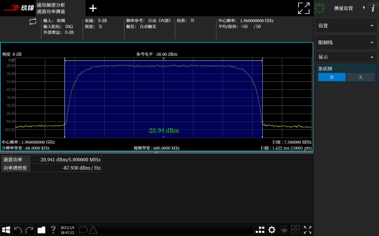Click the bottom-right expand arrows icon
This screenshot has width=379, height=236.
pyautogui.click(x=307, y=230)
